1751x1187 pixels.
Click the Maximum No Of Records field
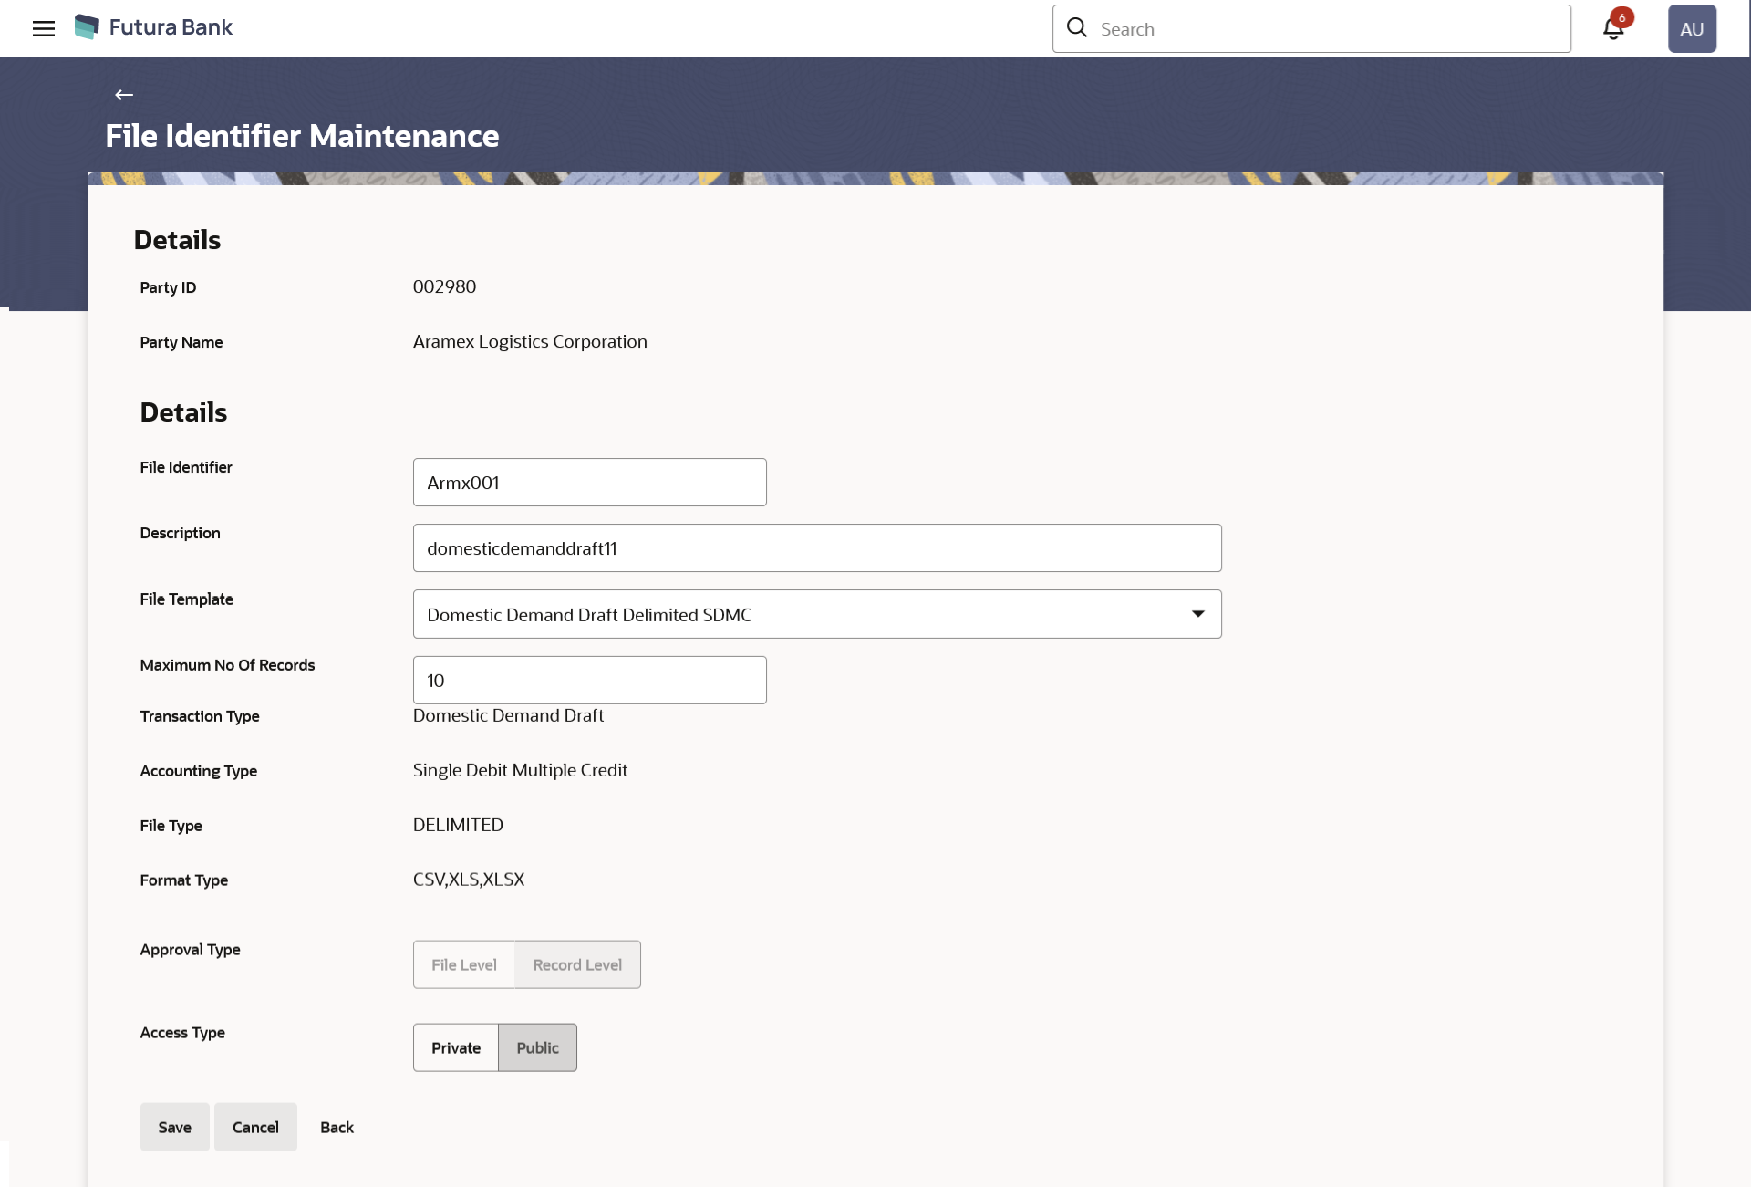click(x=589, y=680)
